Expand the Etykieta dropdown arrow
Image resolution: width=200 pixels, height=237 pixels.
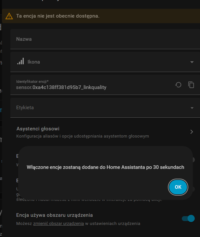192,108
